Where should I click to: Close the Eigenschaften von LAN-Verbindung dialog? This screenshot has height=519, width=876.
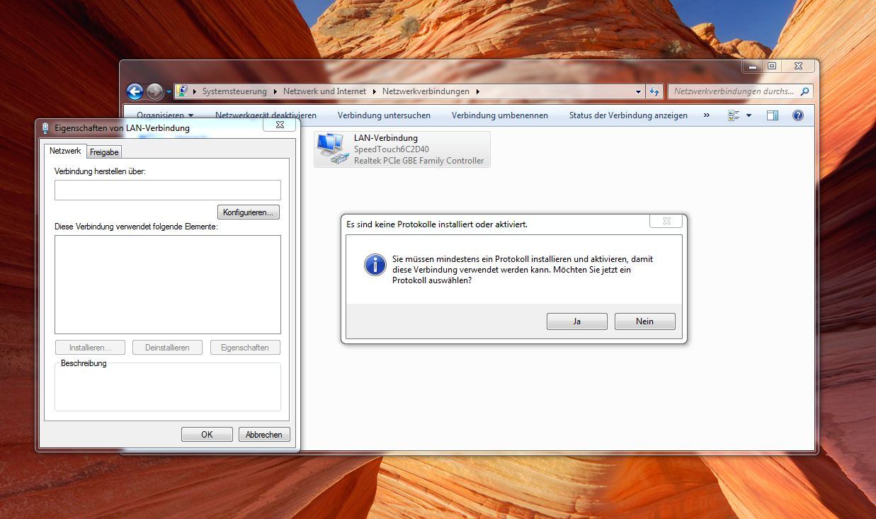pos(280,125)
